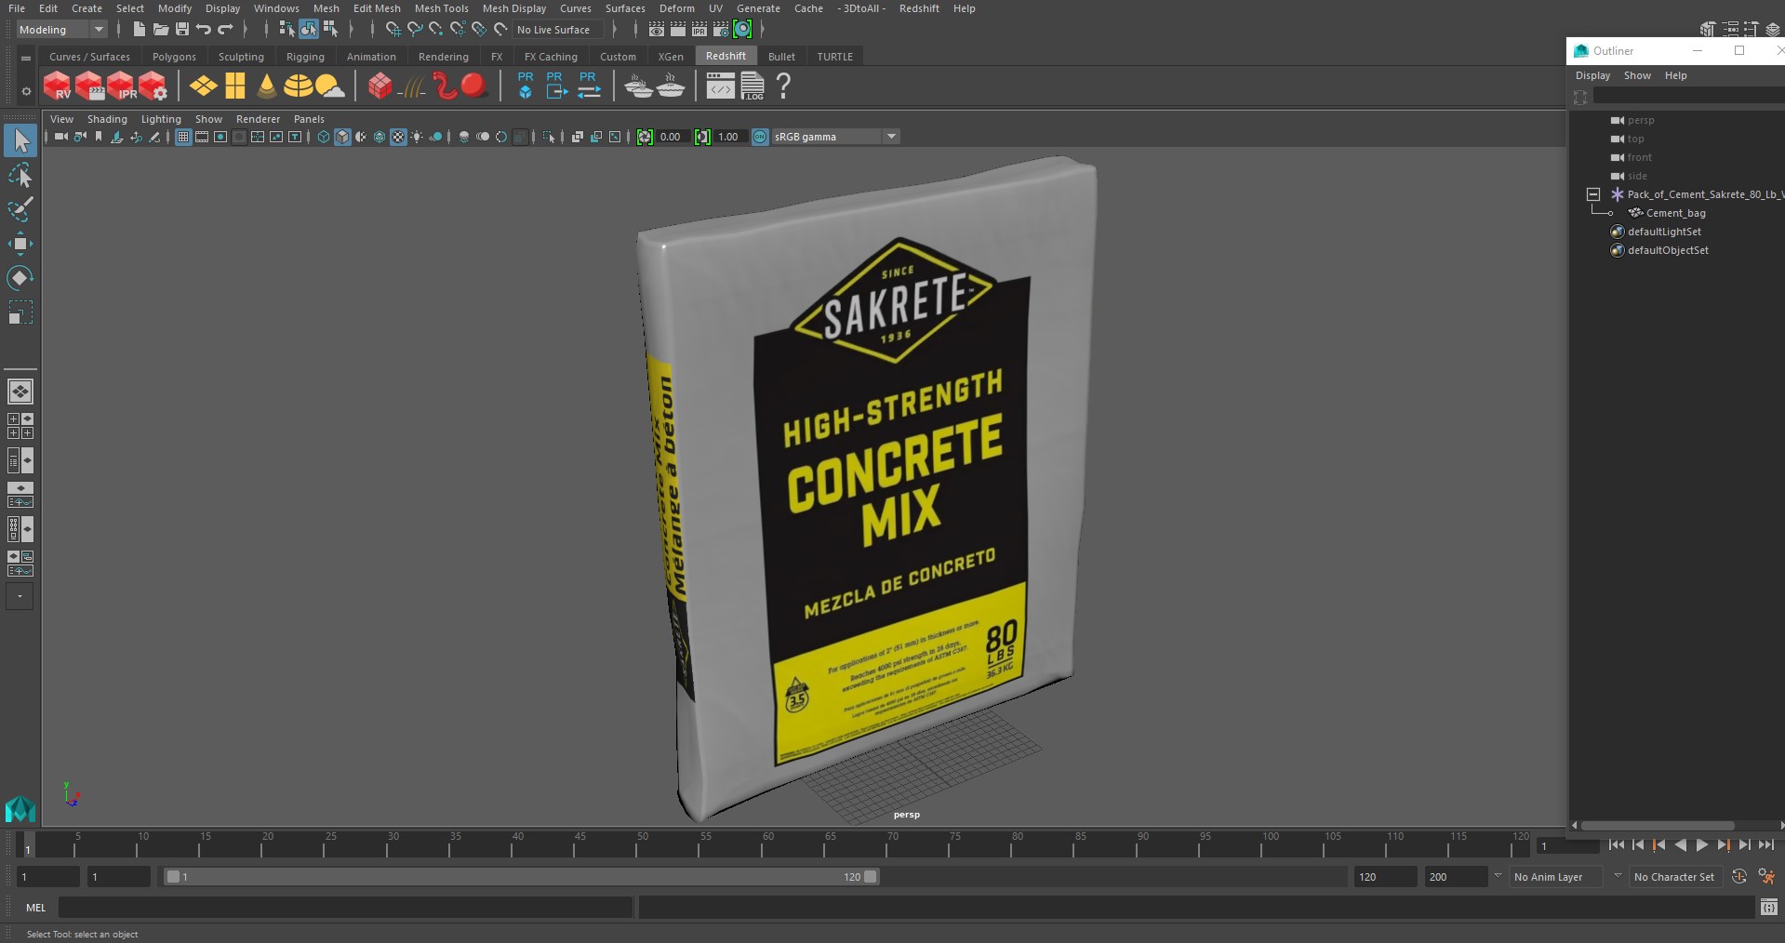Toggle wireframe cube shading in viewport toolbar
Viewport: 1785px width, 943px height.
(323, 137)
